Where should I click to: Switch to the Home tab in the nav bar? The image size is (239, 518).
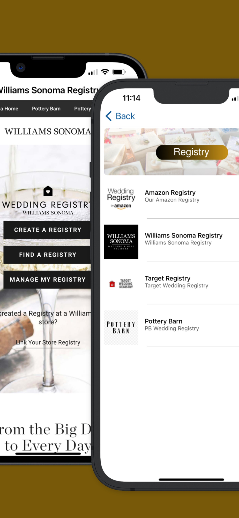click(x=9, y=109)
